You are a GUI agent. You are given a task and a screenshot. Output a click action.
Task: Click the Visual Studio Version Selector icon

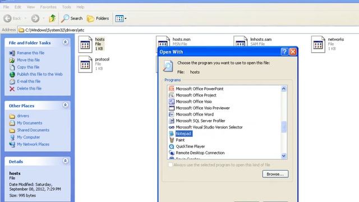[172, 127]
